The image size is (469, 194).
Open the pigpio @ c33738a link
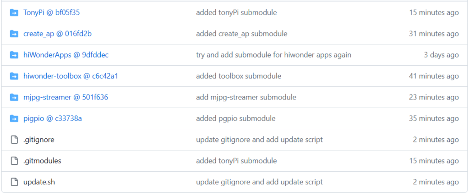tap(53, 119)
